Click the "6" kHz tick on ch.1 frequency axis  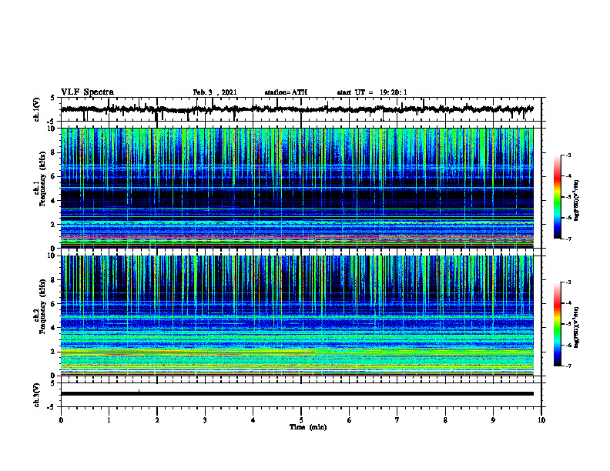[54, 176]
